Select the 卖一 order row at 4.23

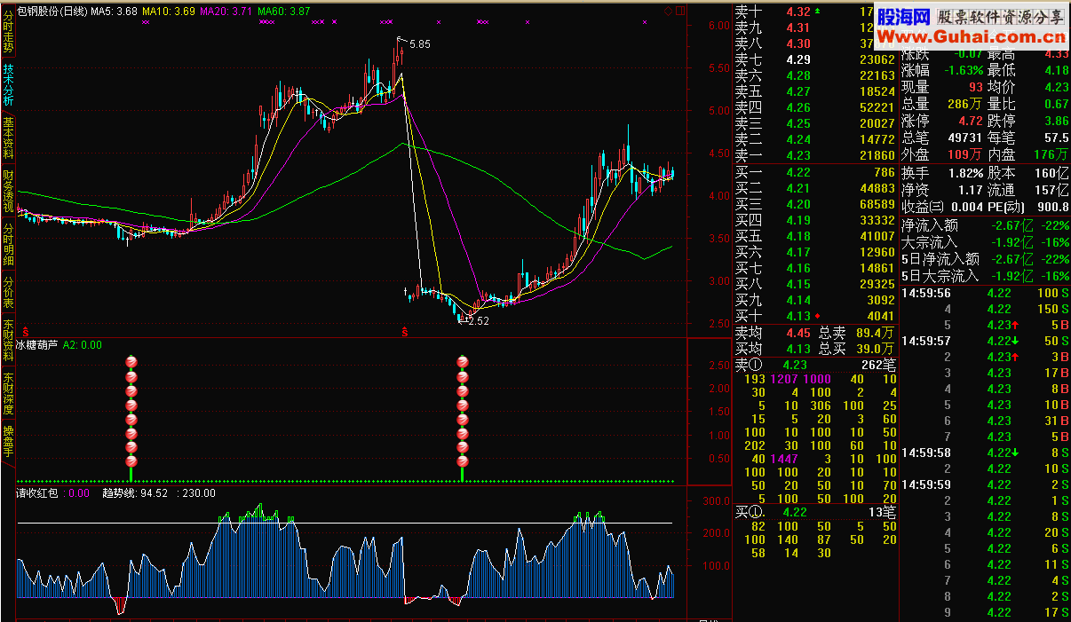(815, 155)
